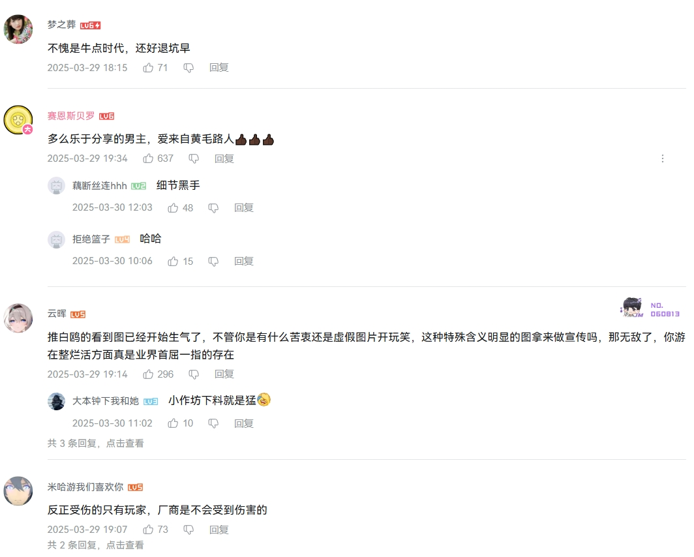Image resolution: width=694 pixels, height=557 pixels.
Task: Like 赛恩斯贝罗's comment showing 637 likes
Action: coord(148,158)
